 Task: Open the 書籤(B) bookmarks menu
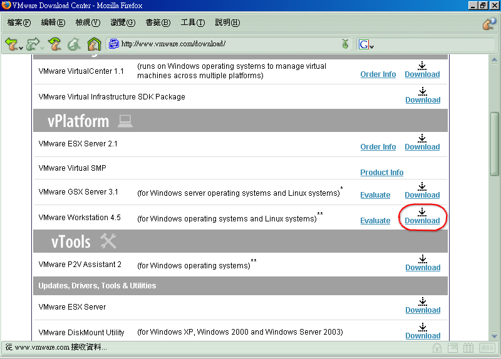[x=157, y=23]
